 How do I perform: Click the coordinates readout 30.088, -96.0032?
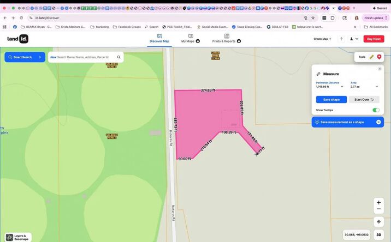click(357, 235)
